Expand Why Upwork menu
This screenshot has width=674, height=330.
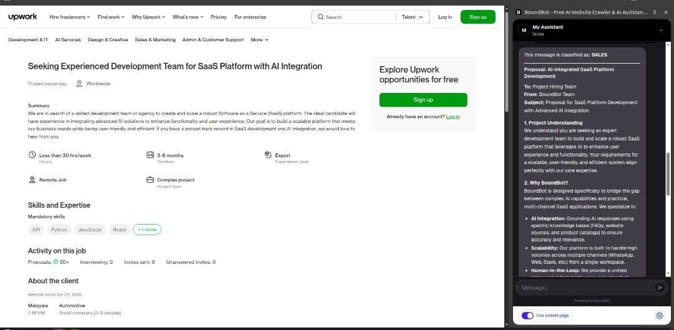click(149, 17)
